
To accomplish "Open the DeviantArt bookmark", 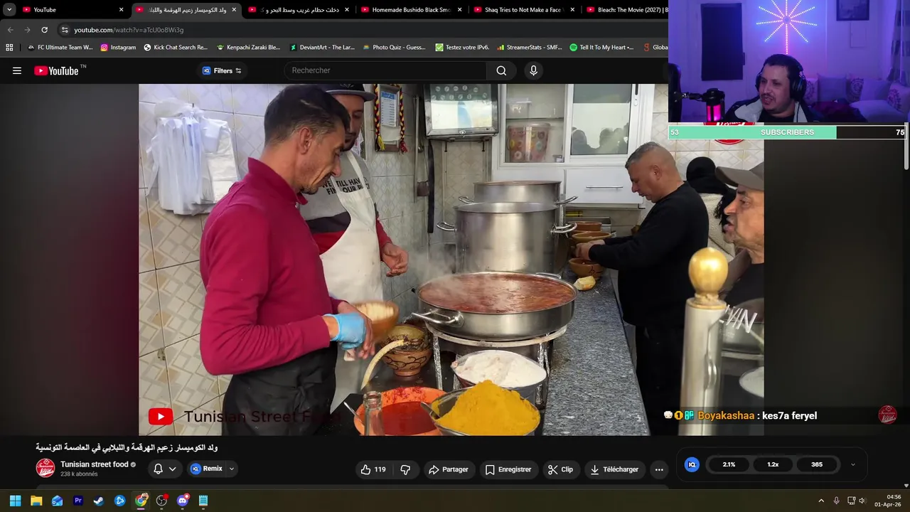I will coord(322,48).
